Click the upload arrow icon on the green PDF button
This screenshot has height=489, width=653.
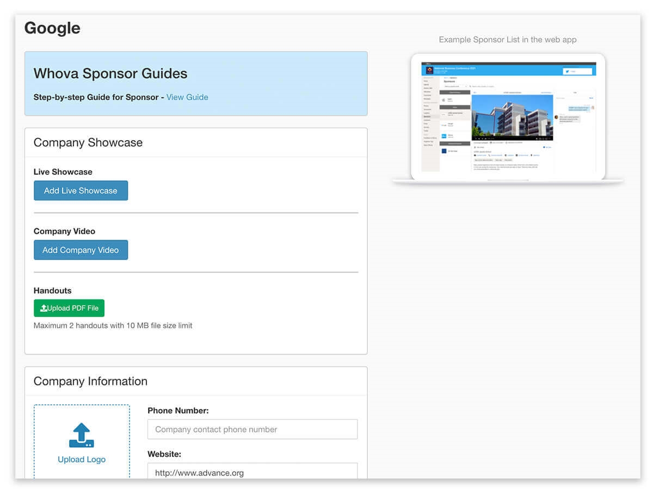point(44,308)
